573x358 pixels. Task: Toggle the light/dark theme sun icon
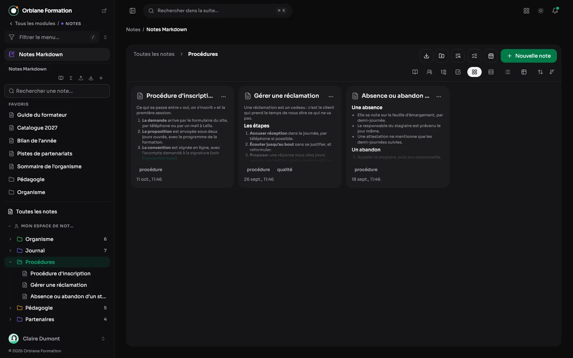pos(541,11)
